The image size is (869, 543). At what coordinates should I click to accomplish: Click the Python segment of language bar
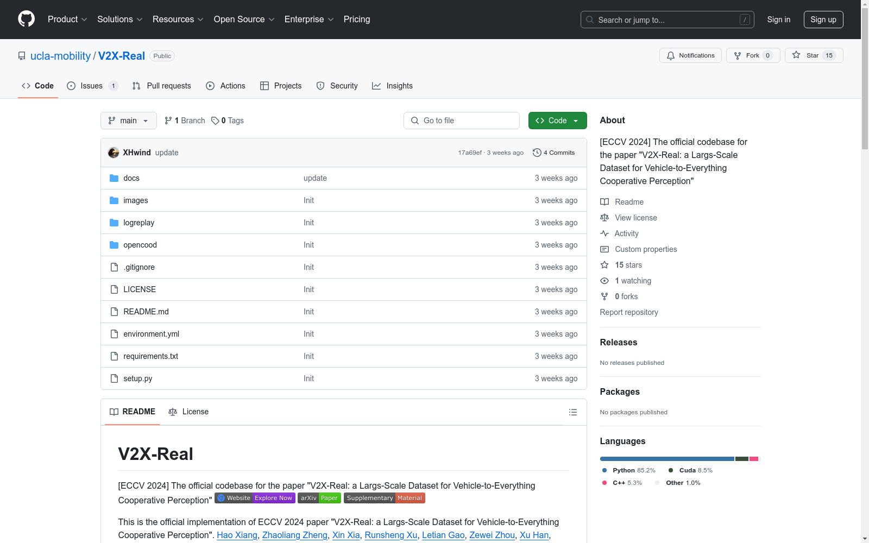(x=666, y=459)
